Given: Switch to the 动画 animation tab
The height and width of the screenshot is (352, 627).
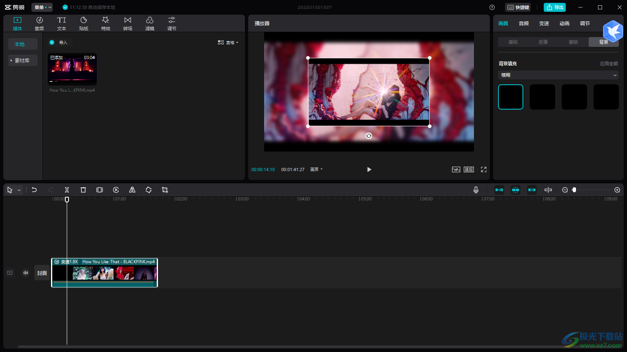Looking at the screenshot, I should click(565, 24).
